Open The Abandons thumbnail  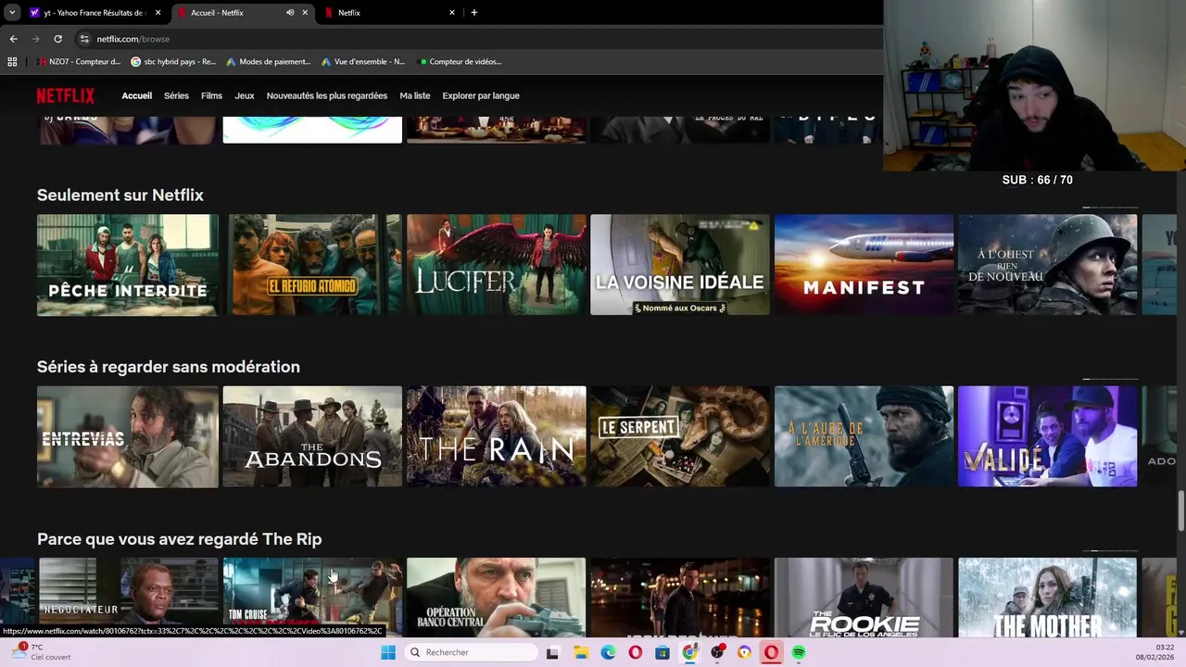click(312, 436)
